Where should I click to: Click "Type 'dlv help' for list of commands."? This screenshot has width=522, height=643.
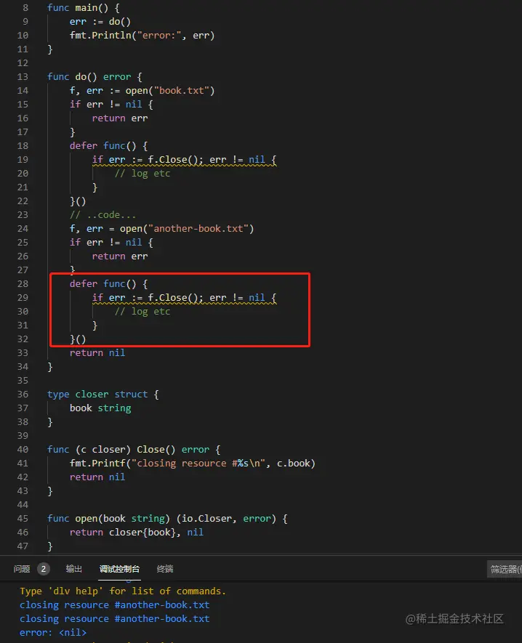click(123, 591)
